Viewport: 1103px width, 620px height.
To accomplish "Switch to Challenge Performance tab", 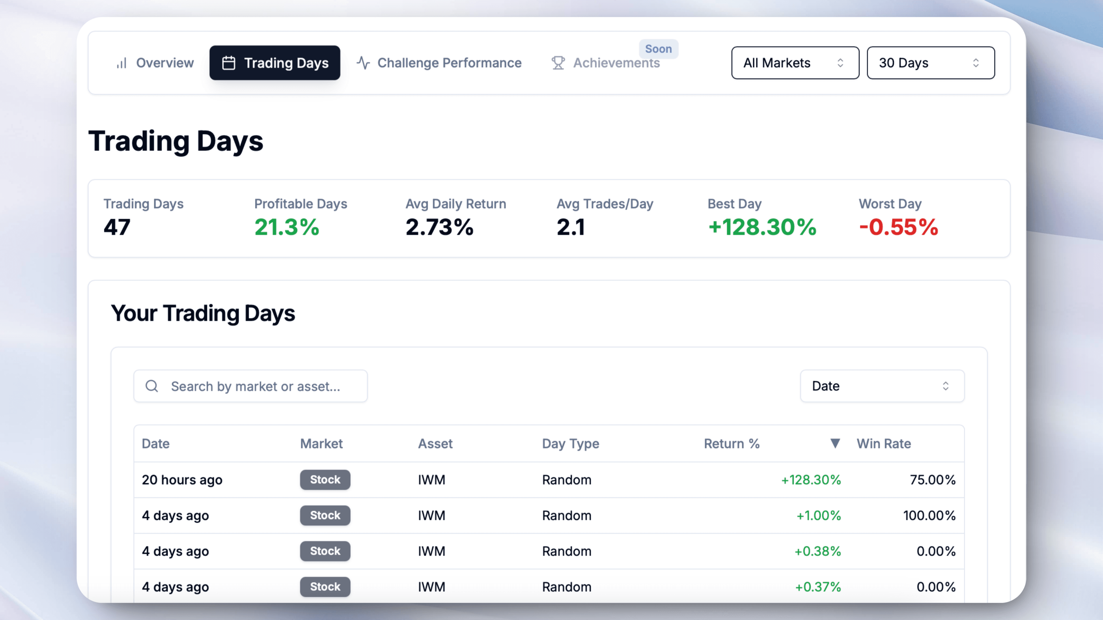I will pyautogui.click(x=439, y=63).
